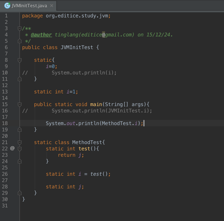
Task: Select the JVMInitTest.java editor tab
Action: 28,5
